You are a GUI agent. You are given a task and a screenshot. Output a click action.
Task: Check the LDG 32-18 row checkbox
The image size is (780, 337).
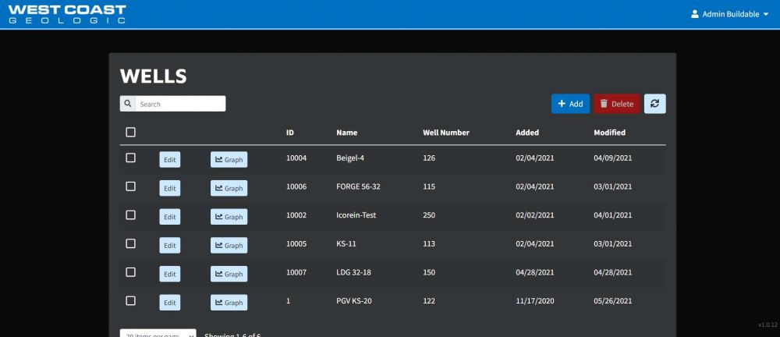pos(130,272)
